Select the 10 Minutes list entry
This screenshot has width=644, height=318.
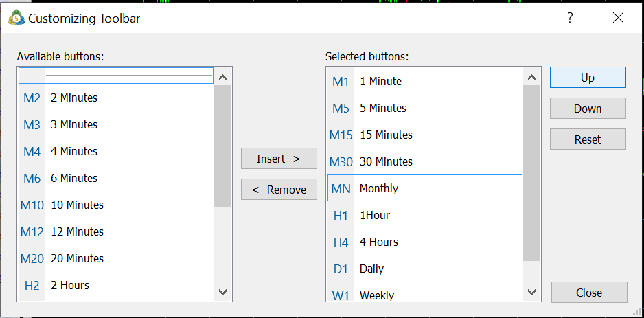click(x=77, y=205)
